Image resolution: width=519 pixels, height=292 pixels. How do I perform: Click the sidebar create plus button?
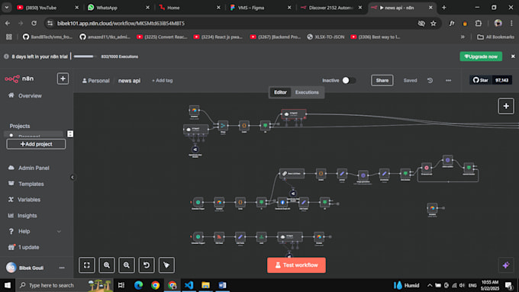[x=63, y=79]
